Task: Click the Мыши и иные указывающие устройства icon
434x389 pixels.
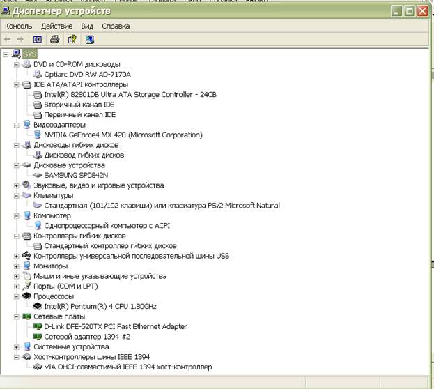Action: click(27, 275)
